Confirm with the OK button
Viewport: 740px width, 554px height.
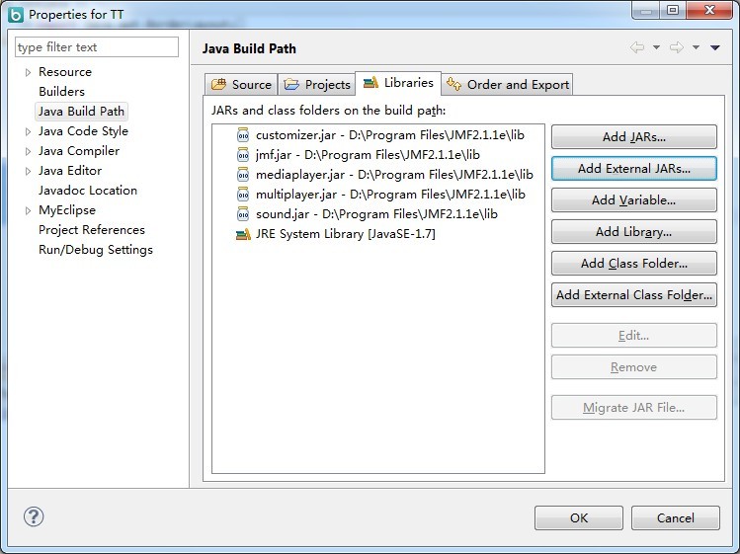click(579, 518)
